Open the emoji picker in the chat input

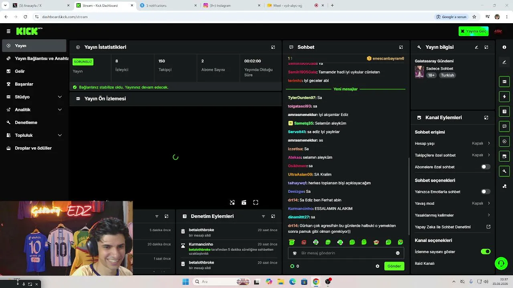point(398,253)
